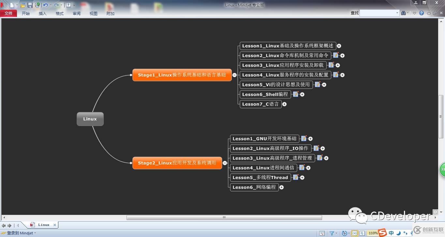Switch to the 插入 ribbon tab
Screen dimensions: 445x237
pyautogui.click(x=43, y=13)
